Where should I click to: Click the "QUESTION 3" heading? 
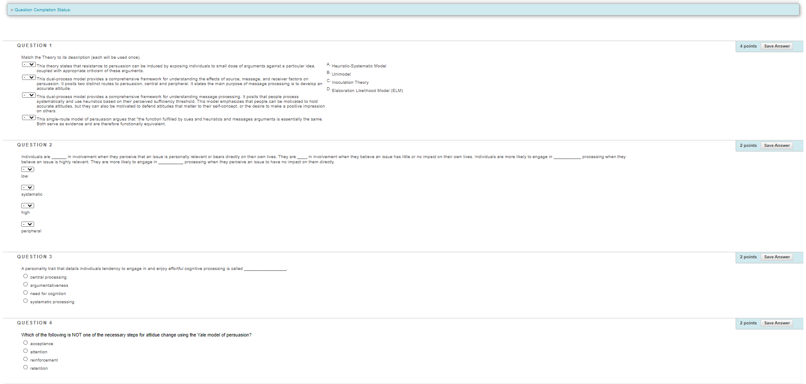(x=35, y=257)
